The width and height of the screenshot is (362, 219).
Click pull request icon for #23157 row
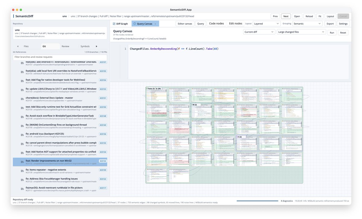coord(22,63)
